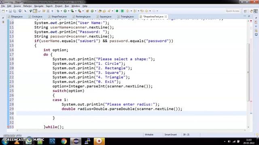Expand the Forward history dropdown arrow

(157, 11)
